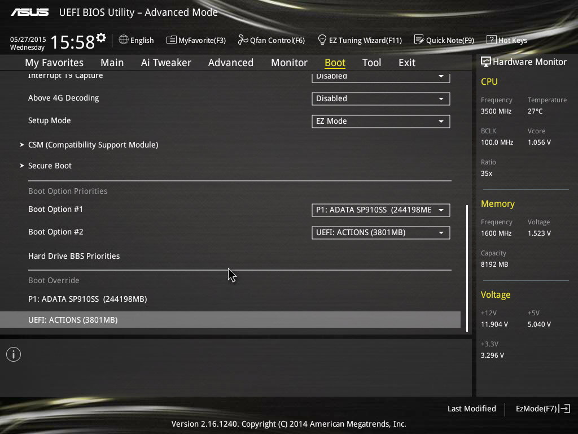Click the settings list scrollbar
The width and height of the screenshot is (578, 434).
pos(467,268)
